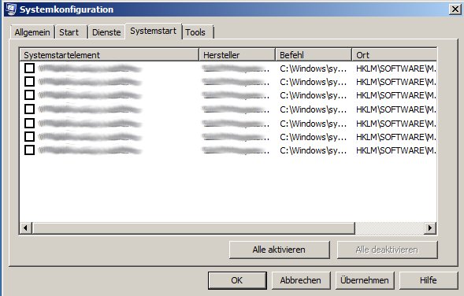Click the Abbrechen button
This screenshot has height=296, width=464.
pyautogui.click(x=301, y=280)
